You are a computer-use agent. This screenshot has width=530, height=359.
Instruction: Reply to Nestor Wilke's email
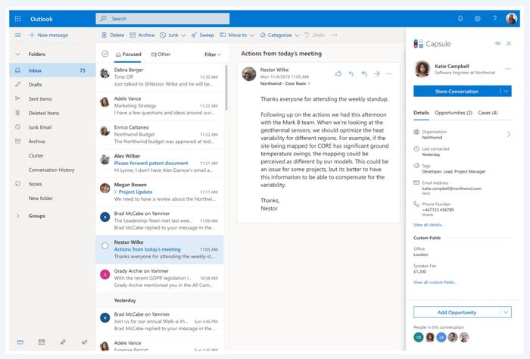tap(351, 73)
